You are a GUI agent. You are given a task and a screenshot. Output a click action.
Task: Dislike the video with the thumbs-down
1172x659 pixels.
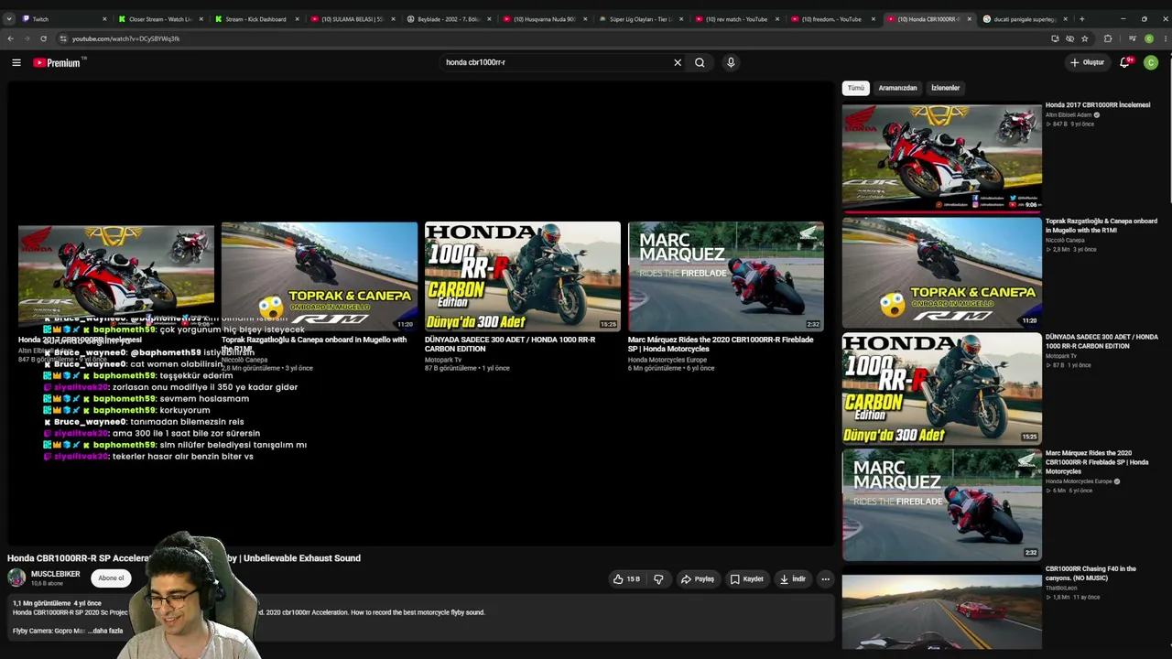click(x=658, y=578)
